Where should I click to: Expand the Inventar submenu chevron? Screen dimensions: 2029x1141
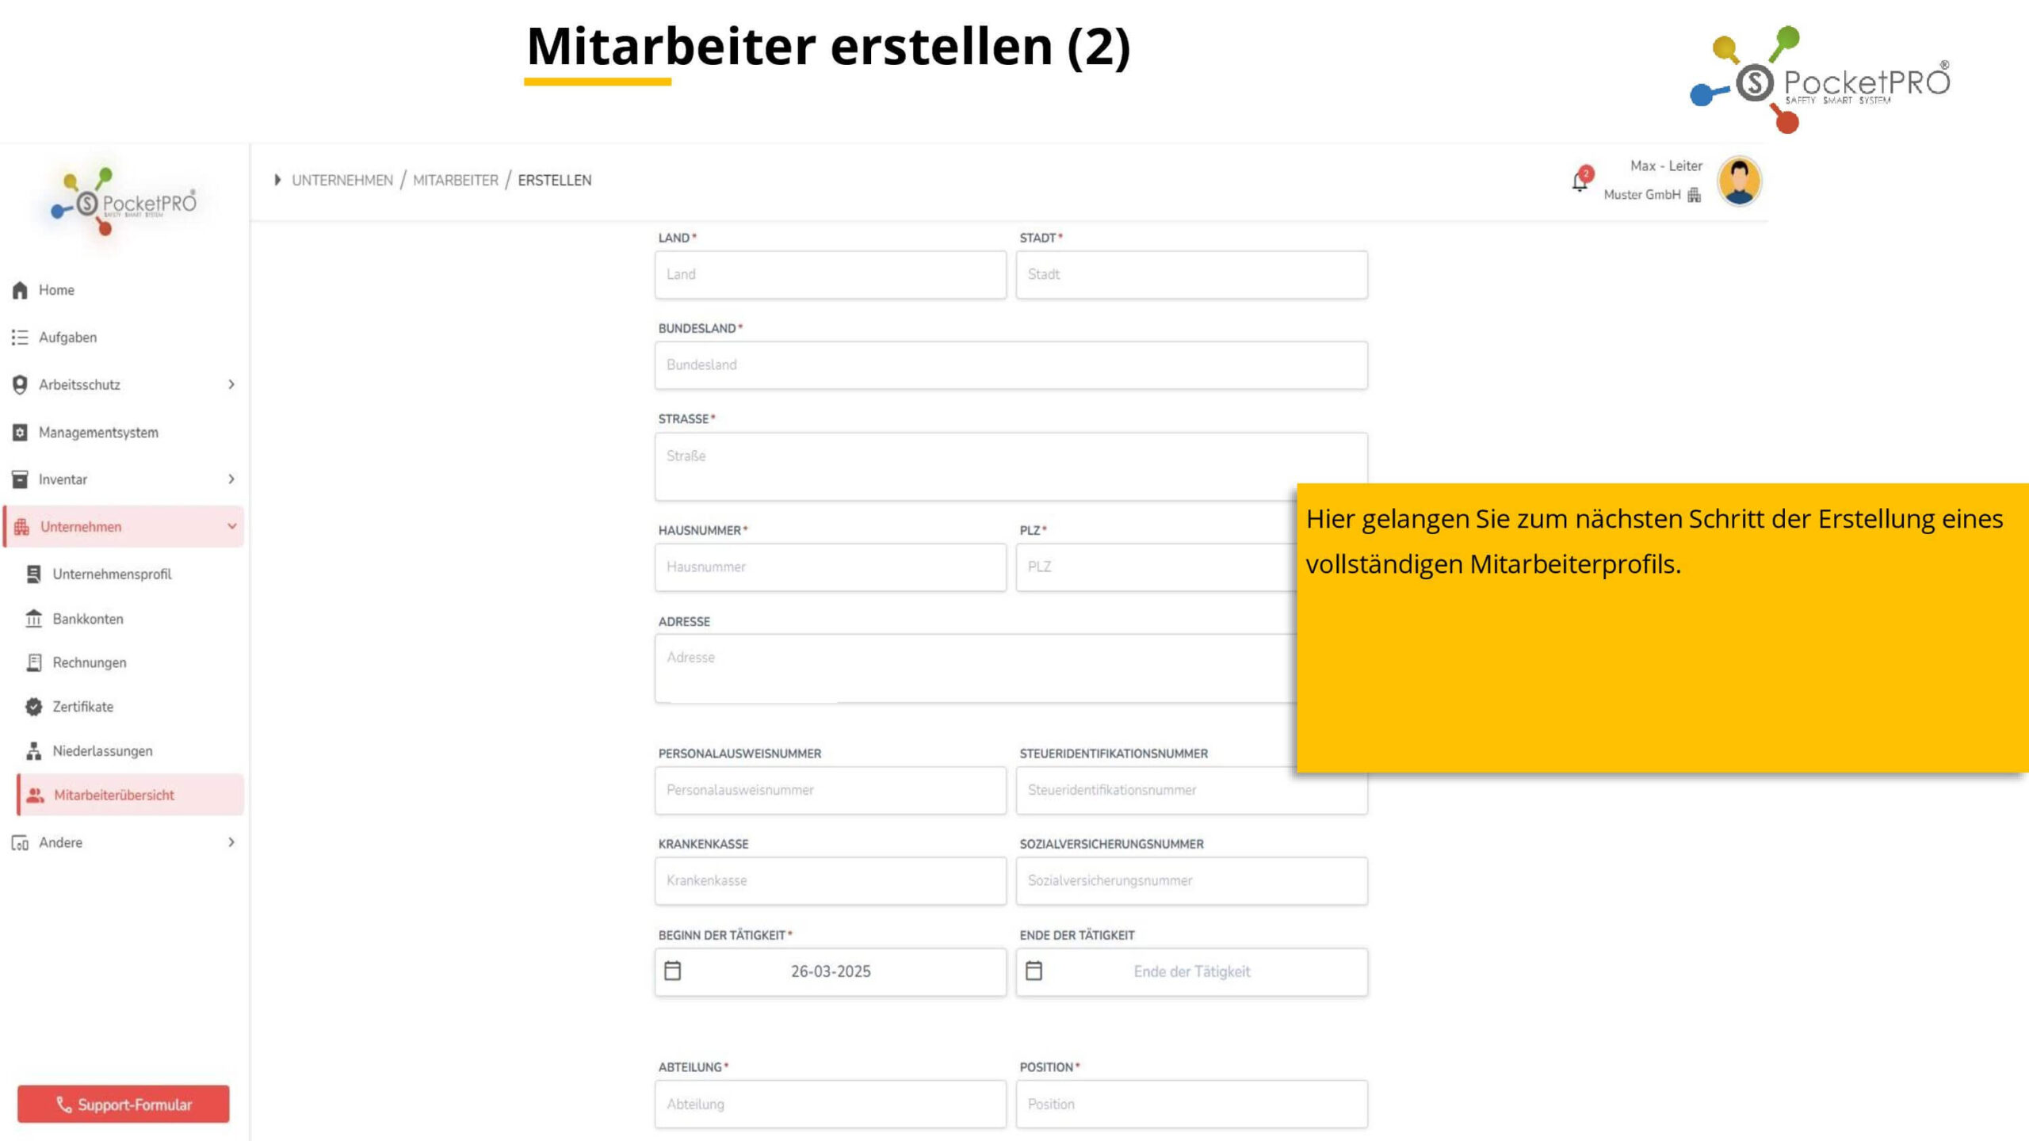(x=231, y=479)
